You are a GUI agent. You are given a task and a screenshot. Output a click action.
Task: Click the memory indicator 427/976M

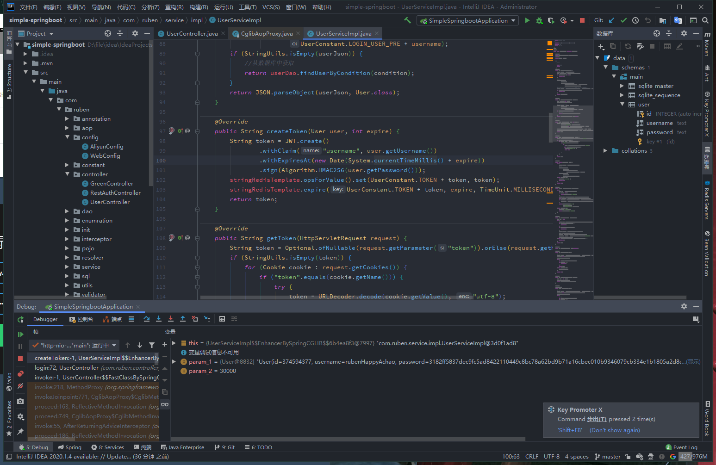point(694,457)
